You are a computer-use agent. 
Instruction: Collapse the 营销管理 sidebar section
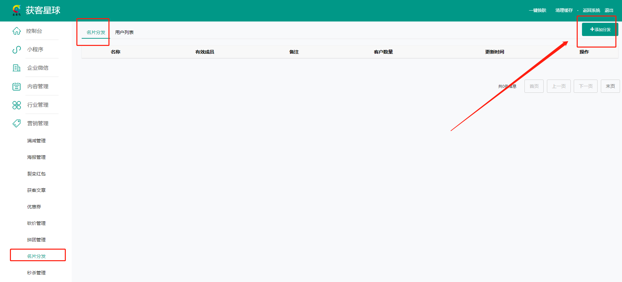tap(38, 123)
